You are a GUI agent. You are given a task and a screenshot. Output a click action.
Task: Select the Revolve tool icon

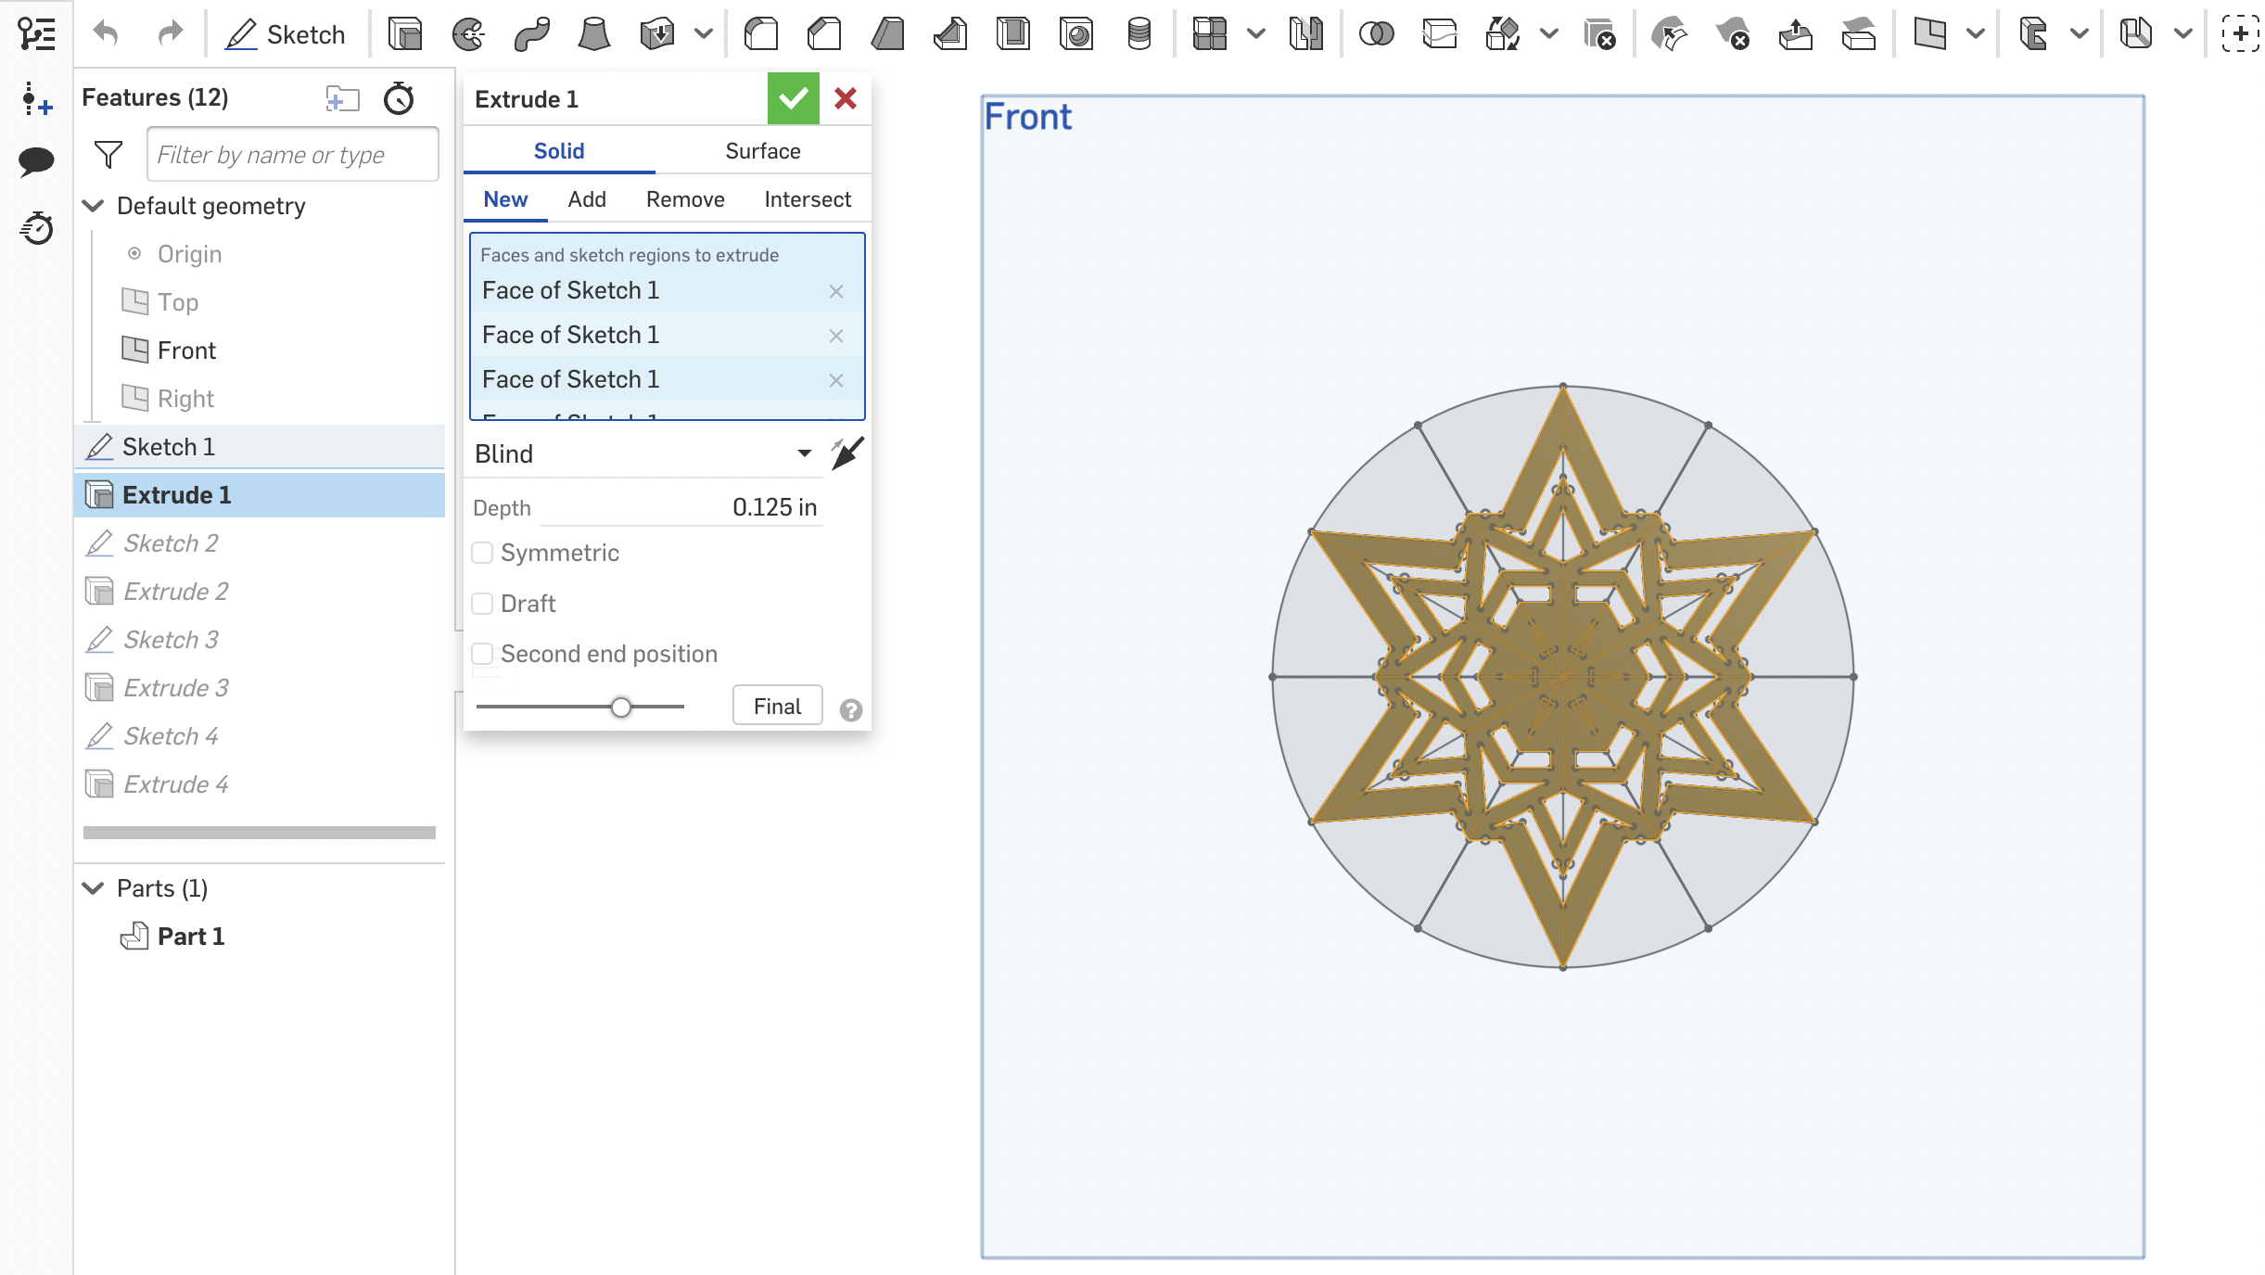click(468, 34)
